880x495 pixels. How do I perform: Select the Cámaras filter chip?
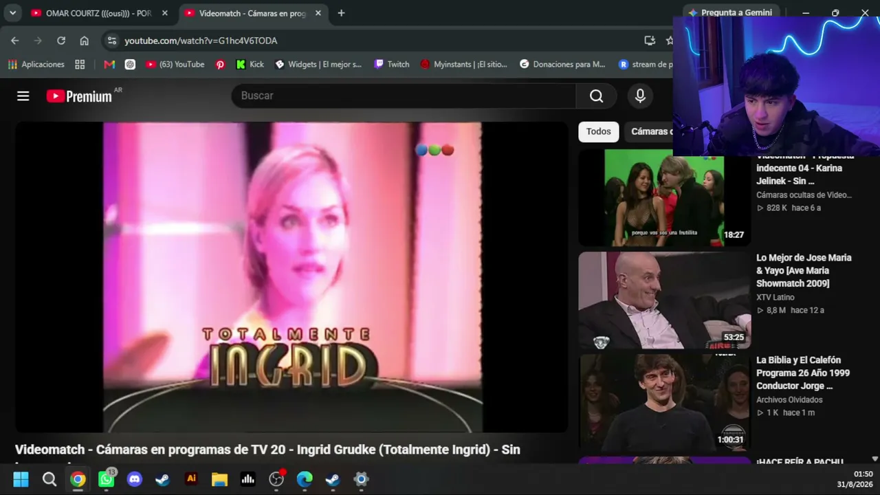[x=648, y=131]
